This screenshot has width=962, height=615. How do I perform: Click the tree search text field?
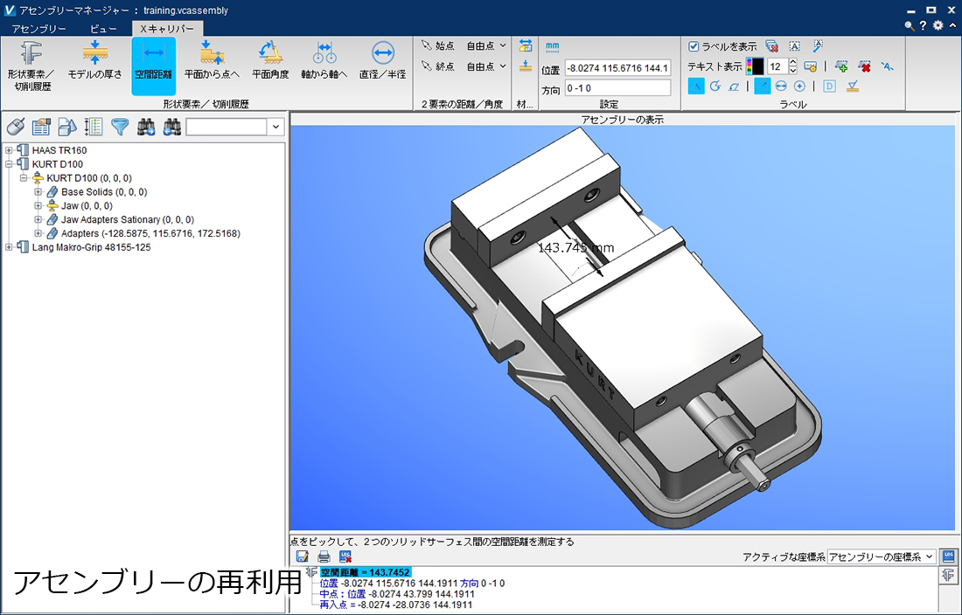(x=227, y=127)
